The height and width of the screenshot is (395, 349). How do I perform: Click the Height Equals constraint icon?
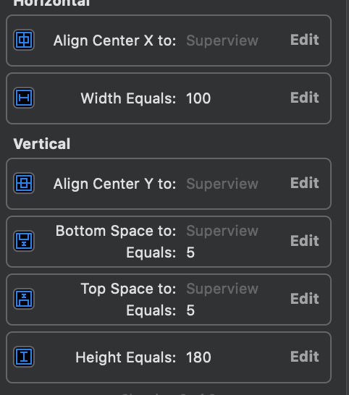coord(24,357)
